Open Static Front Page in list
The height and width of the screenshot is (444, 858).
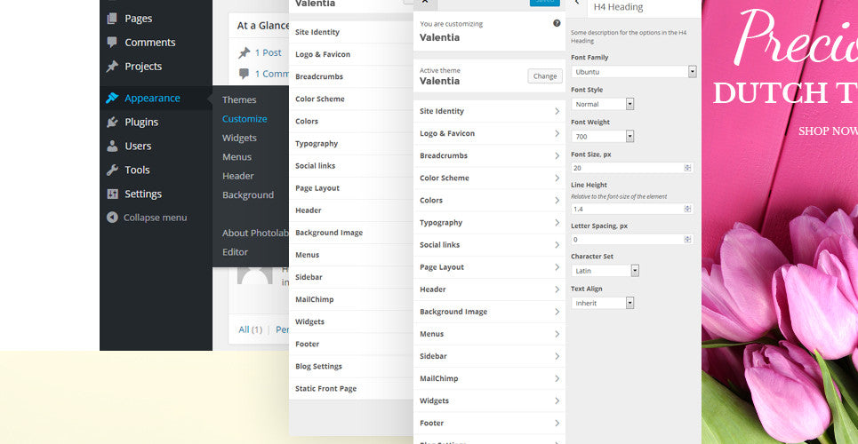[x=350, y=389]
